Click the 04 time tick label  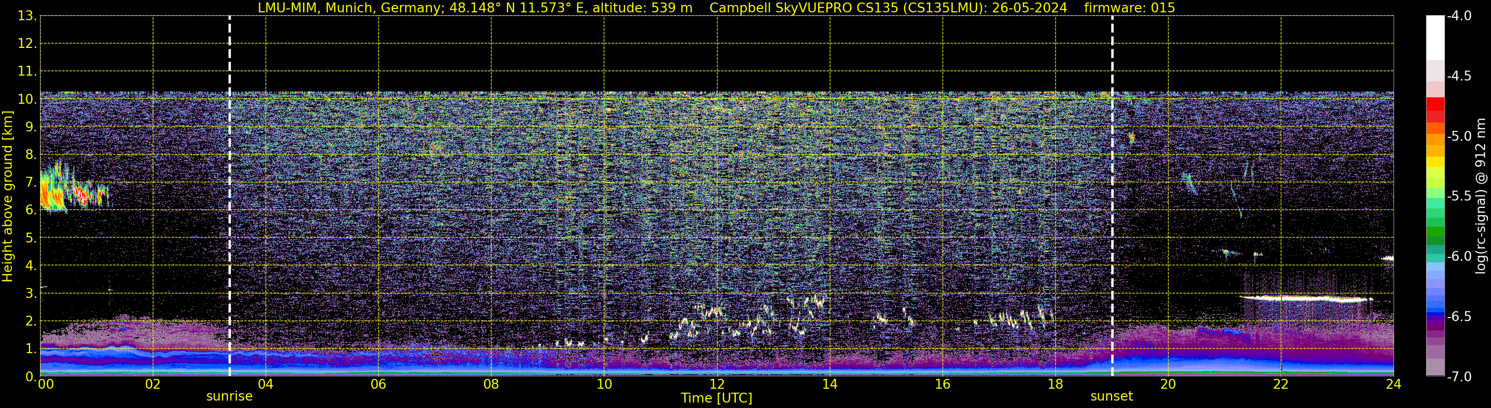click(x=266, y=384)
